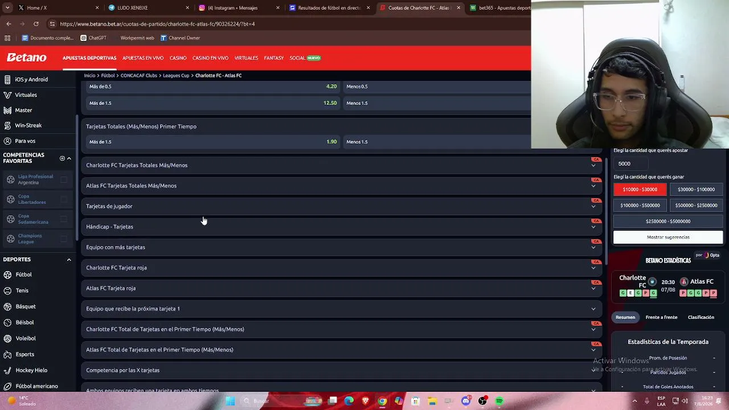The height and width of the screenshot is (410, 729).
Task: Click Mostrar sugerencias button
Action: (x=668, y=237)
